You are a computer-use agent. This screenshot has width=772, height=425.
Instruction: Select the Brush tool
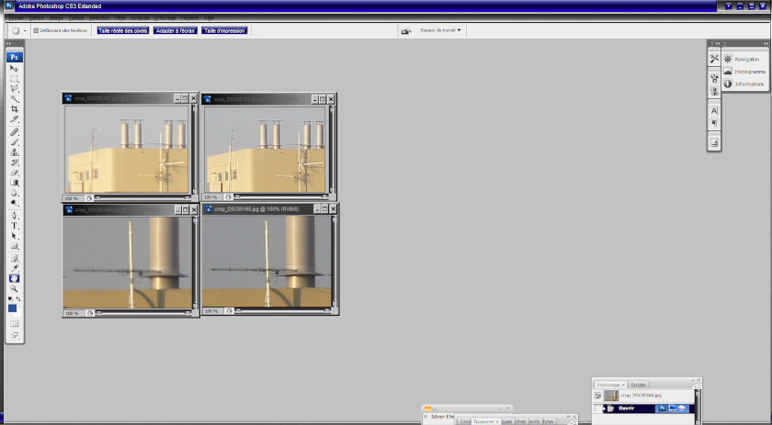[15, 142]
